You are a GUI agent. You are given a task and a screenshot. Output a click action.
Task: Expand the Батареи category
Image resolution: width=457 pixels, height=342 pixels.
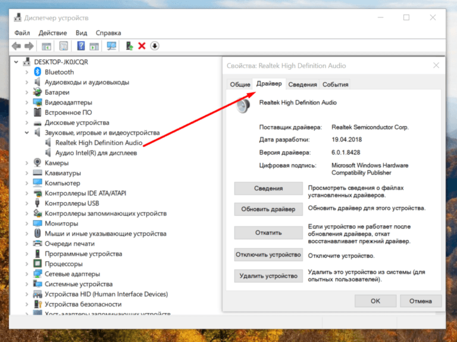[x=27, y=92]
